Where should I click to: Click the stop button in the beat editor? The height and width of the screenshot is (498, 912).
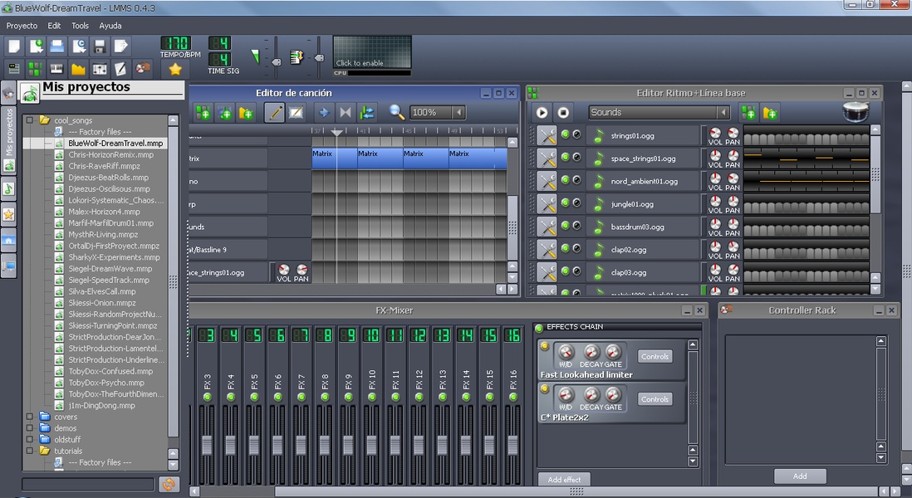(563, 112)
